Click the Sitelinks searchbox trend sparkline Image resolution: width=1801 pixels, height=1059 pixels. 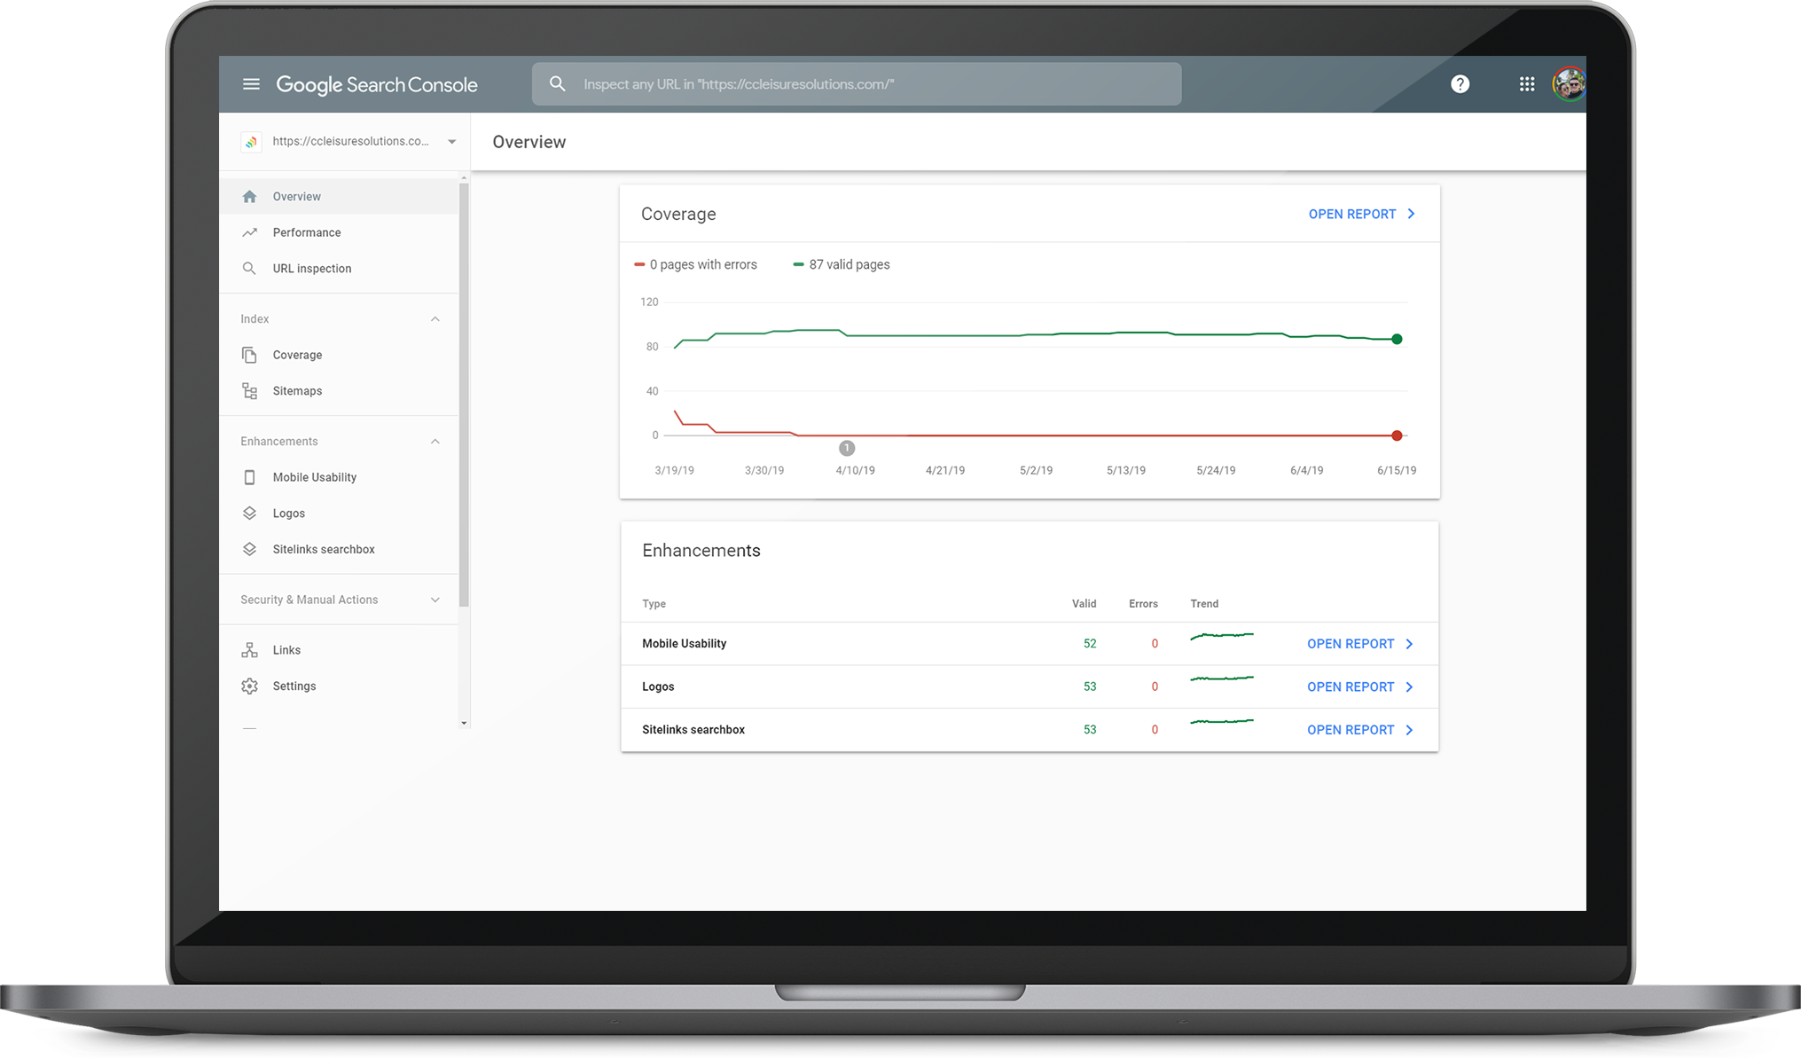[1222, 722]
